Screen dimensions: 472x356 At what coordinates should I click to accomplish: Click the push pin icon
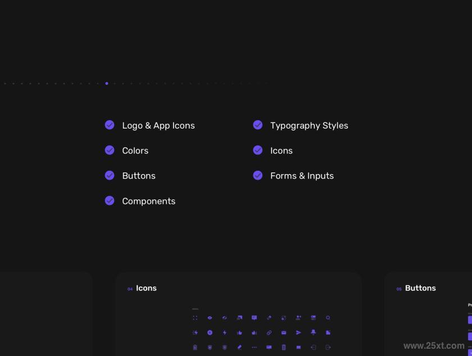[313, 332]
